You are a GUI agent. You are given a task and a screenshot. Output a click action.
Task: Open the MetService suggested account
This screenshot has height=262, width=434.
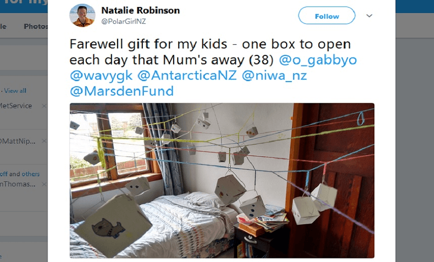pos(16,106)
